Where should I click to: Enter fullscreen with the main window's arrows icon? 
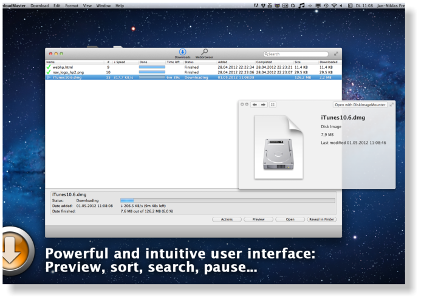coord(336,54)
